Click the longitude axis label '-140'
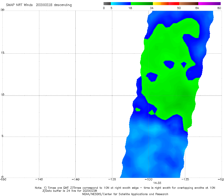Image resolution: width=224 pixels, height=196 pixels. pos(75,179)
